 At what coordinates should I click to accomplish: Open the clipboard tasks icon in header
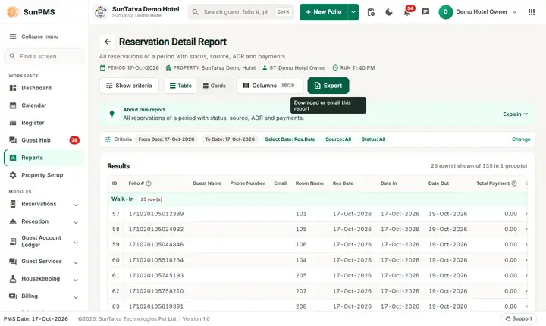(x=371, y=12)
